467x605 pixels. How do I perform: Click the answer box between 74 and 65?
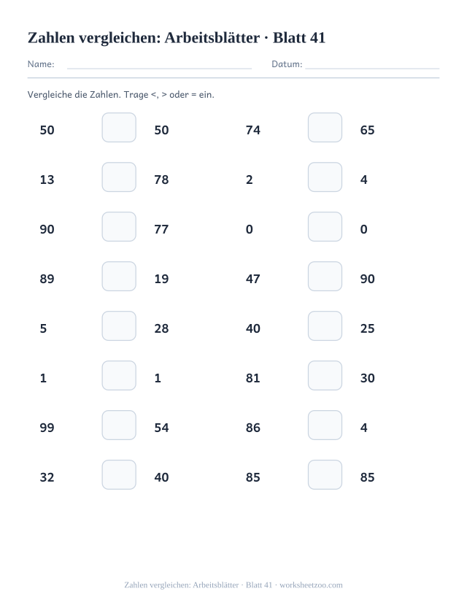(x=325, y=127)
